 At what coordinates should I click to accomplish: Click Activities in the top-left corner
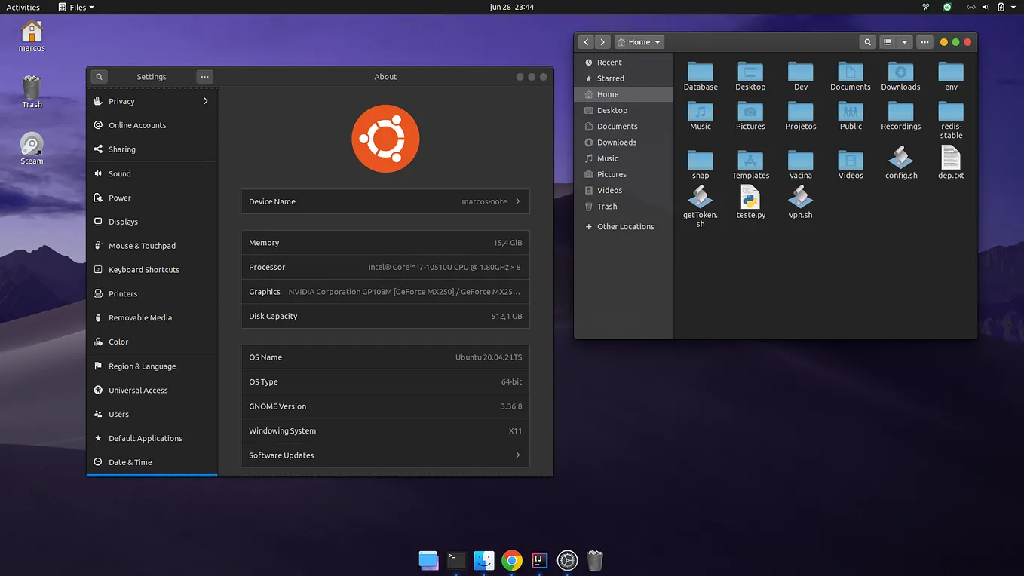[23, 7]
